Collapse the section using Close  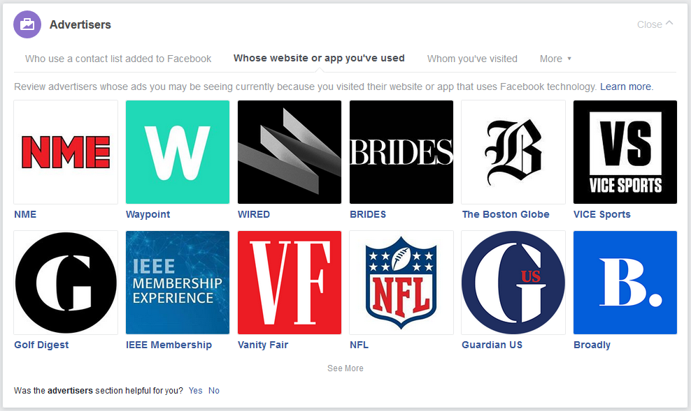click(655, 24)
